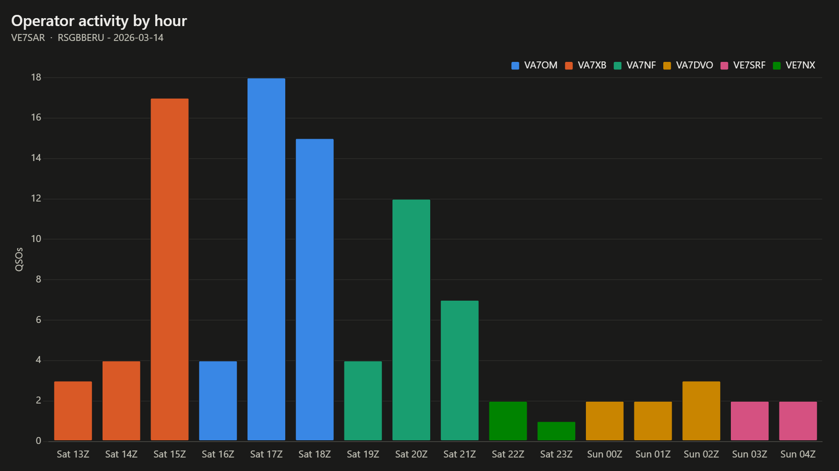This screenshot has height=471, width=839.
Task: Click the VA7NF teal legend swatch
Action: click(618, 66)
